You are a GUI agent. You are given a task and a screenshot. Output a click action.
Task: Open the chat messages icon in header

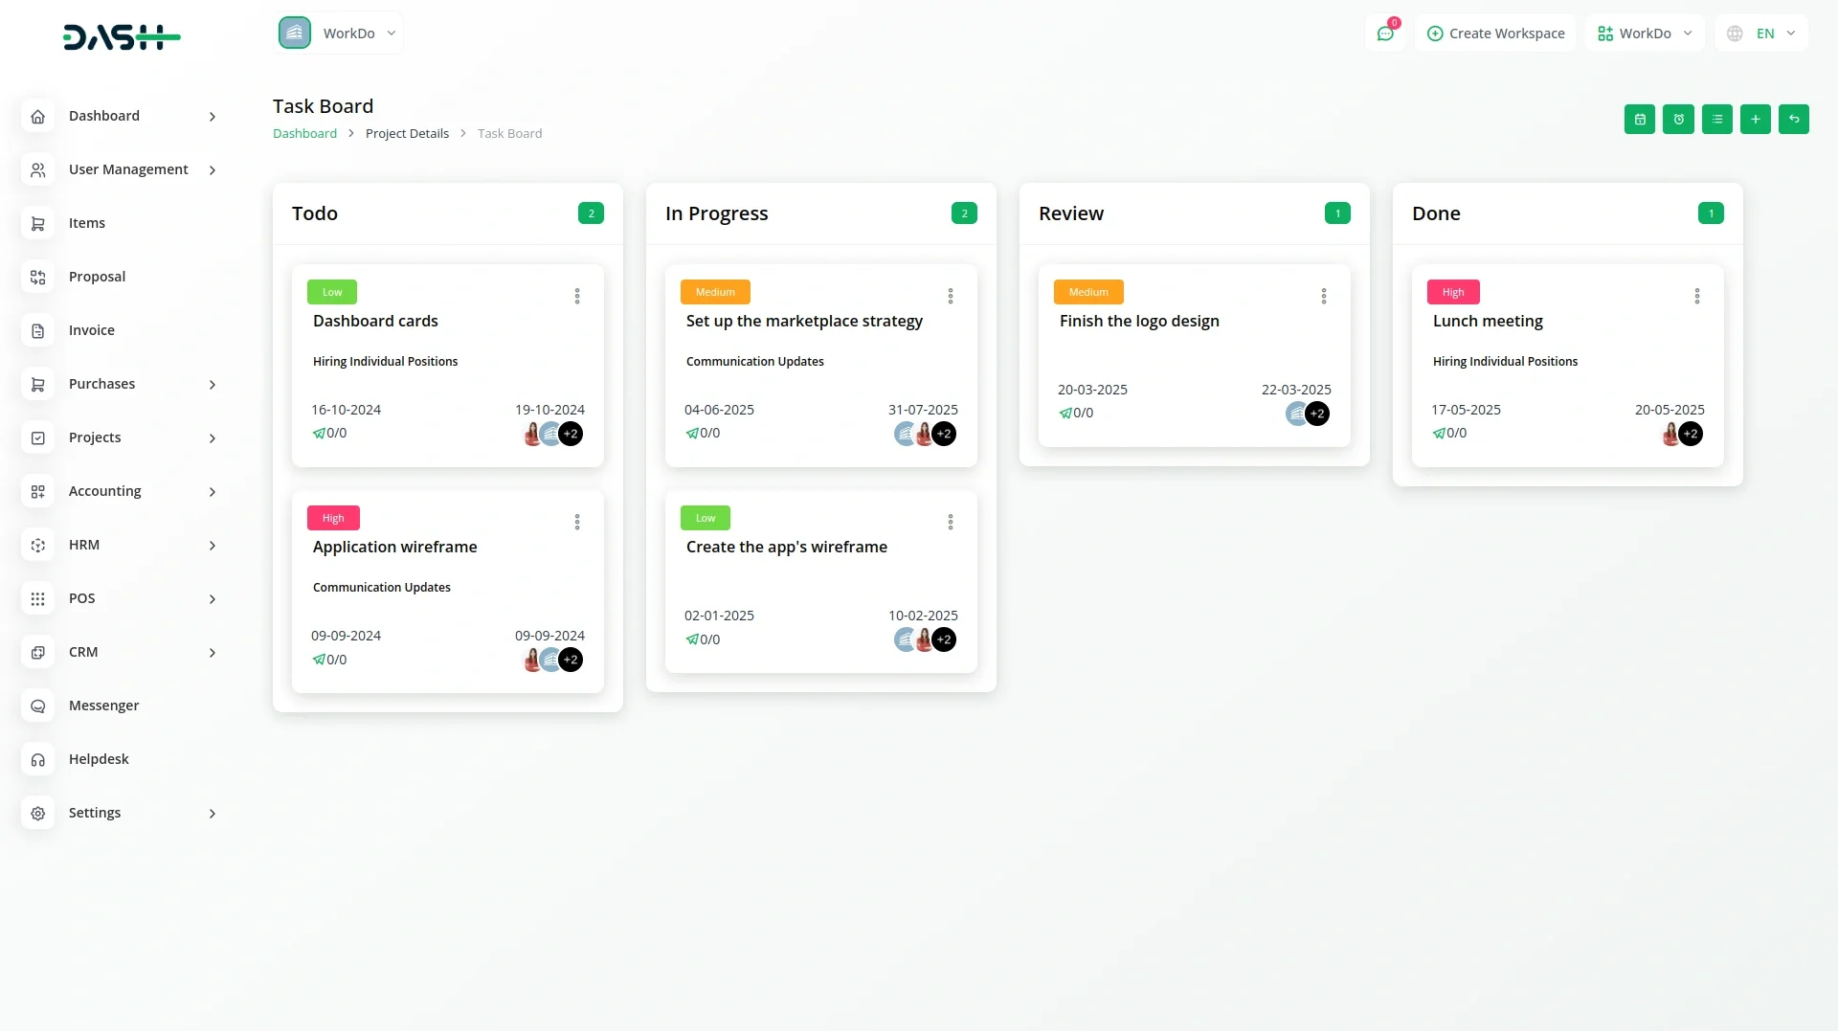pos(1384,34)
